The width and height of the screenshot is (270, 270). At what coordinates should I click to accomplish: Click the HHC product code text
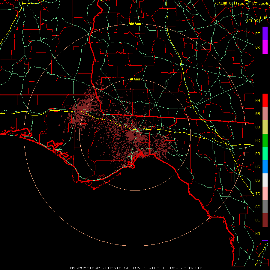(x=263, y=18)
